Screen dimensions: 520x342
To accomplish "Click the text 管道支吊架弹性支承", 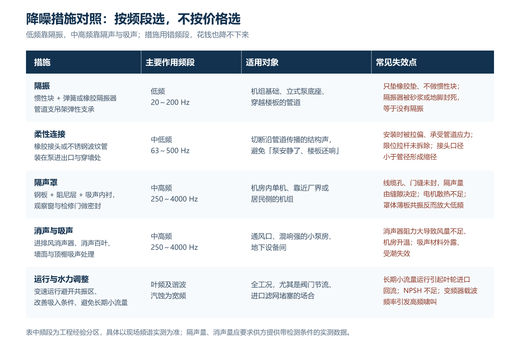I will tap(64, 109).
